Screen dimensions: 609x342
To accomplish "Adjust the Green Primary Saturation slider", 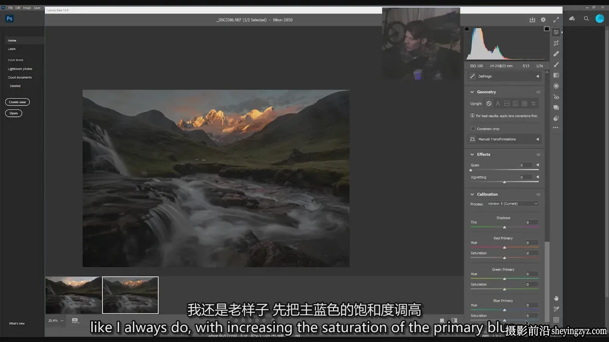I will tap(504, 289).
